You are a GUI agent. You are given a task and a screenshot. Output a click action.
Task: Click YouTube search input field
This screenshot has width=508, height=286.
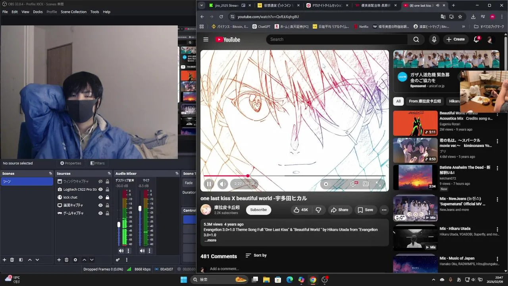(x=337, y=39)
